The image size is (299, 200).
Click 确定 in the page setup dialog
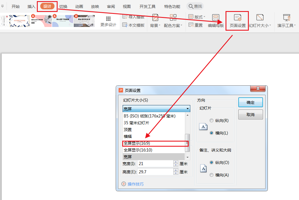click(250, 102)
